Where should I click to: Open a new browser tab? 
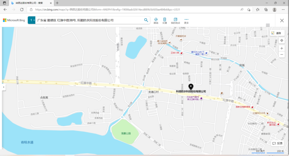[57, 3]
